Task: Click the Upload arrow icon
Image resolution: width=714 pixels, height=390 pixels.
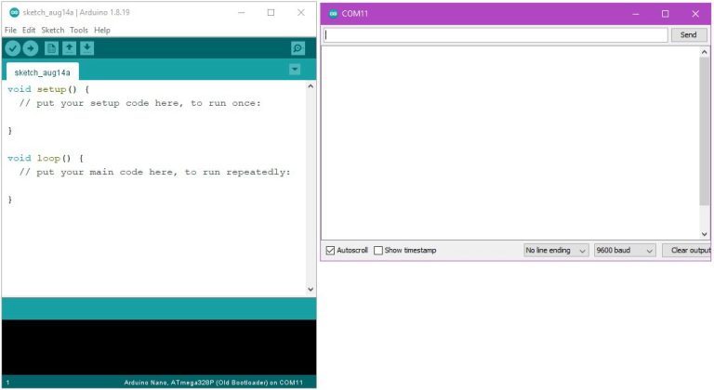Action: click(31, 48)
